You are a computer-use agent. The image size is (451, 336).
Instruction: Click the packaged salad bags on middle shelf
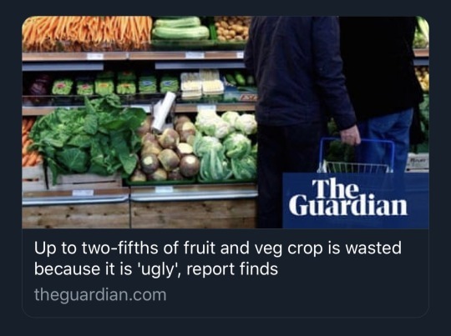(115, 84)
